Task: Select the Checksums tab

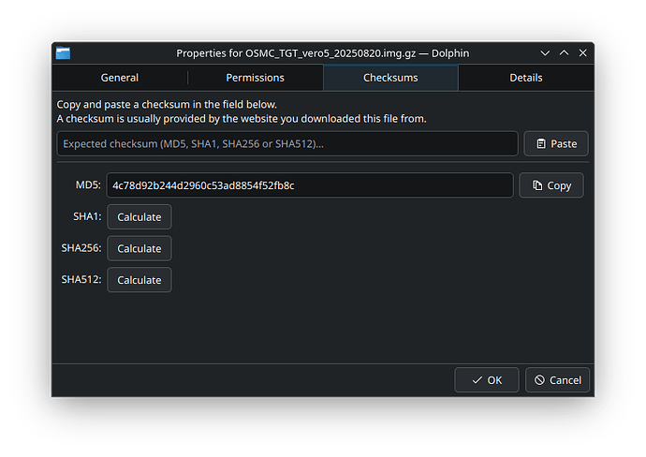Action: pyautogui.click(x=390, y=78)
